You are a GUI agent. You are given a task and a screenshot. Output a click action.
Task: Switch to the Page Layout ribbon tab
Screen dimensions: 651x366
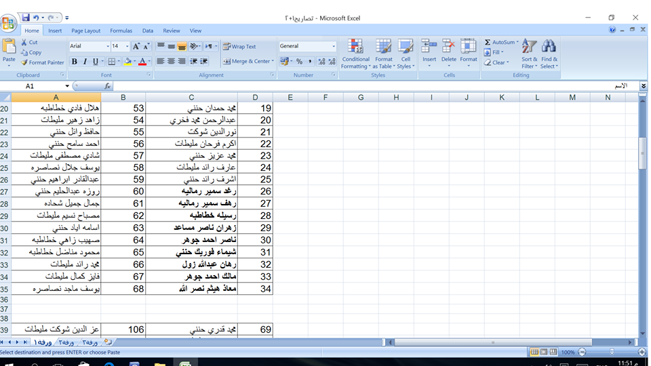click(86, 30)
